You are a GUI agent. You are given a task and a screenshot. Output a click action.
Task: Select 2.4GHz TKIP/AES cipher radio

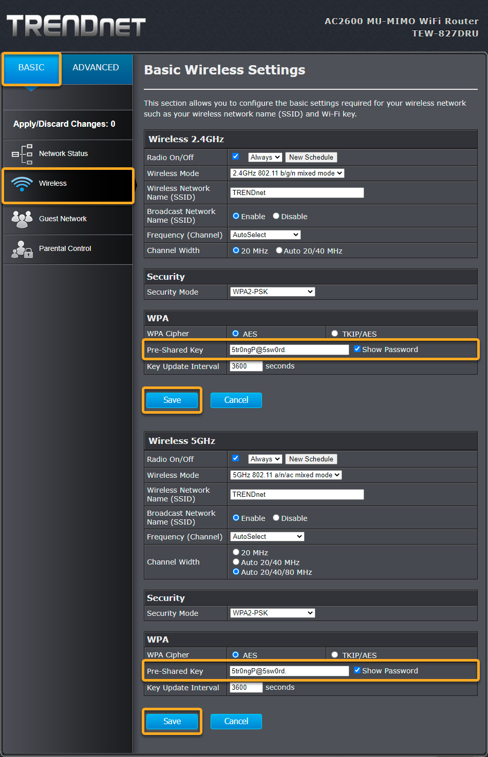(335, 334)
